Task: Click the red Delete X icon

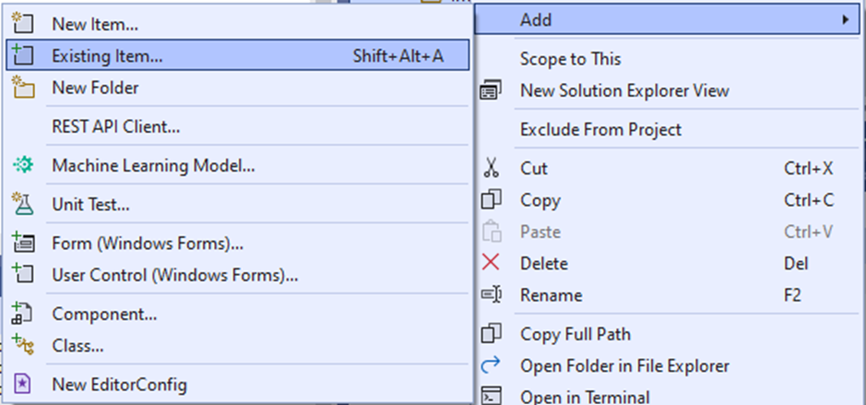Action: pyautogui.click(x=491, y=263)
